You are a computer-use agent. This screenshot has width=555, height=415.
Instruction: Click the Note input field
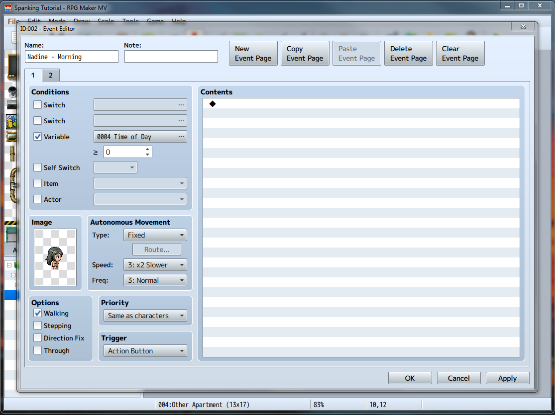171,57
